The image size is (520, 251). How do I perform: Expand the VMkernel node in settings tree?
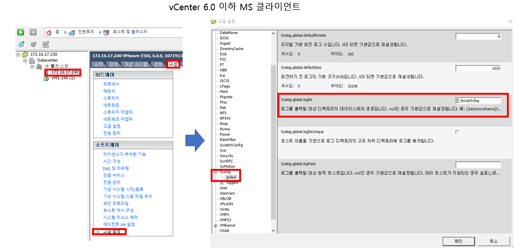pos(215,225)
